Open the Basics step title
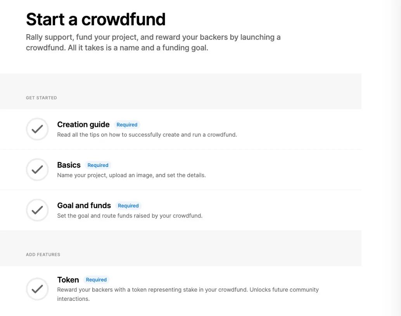Image resolution: width=401 pixels, height=316 pixels. click(69, 165)
